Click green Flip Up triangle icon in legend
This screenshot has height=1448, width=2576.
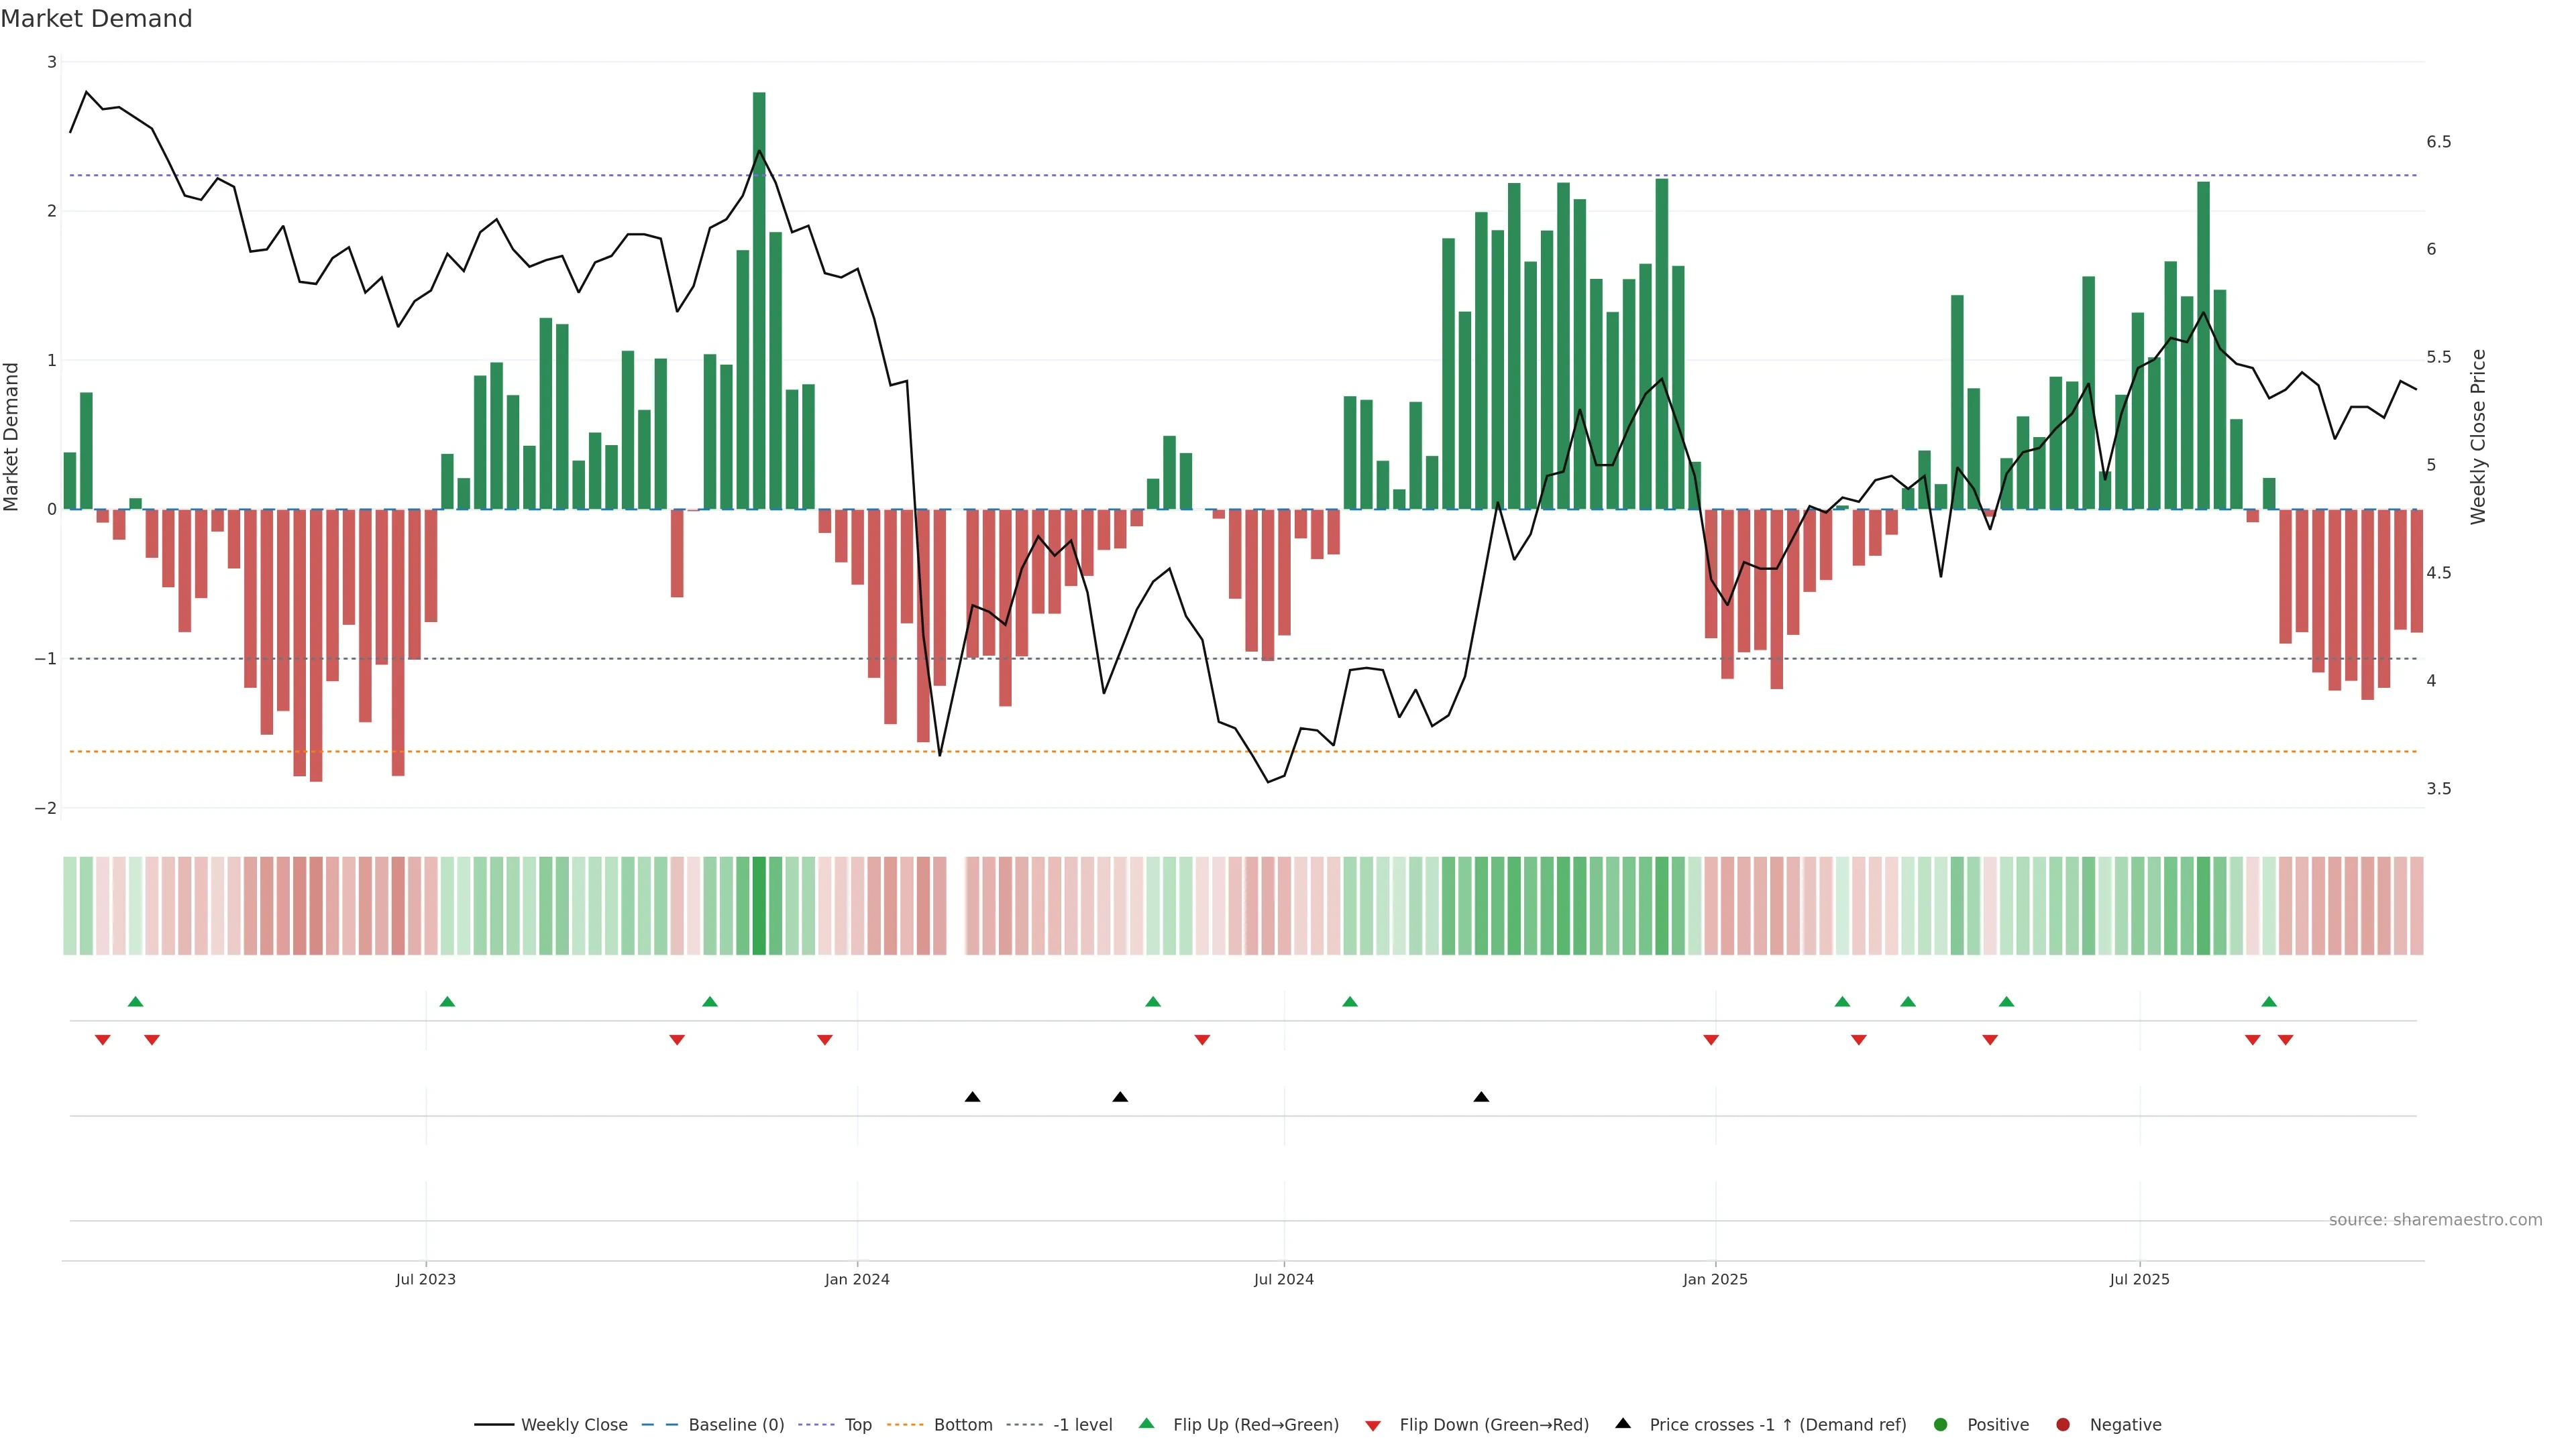tap(1147, 1423)
